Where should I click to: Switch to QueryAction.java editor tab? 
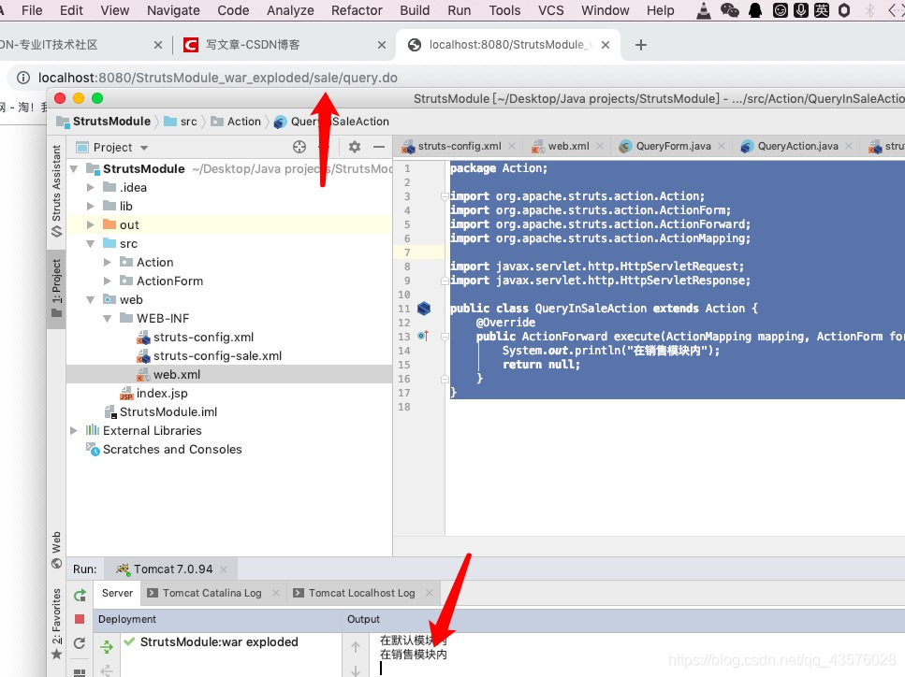797,146
